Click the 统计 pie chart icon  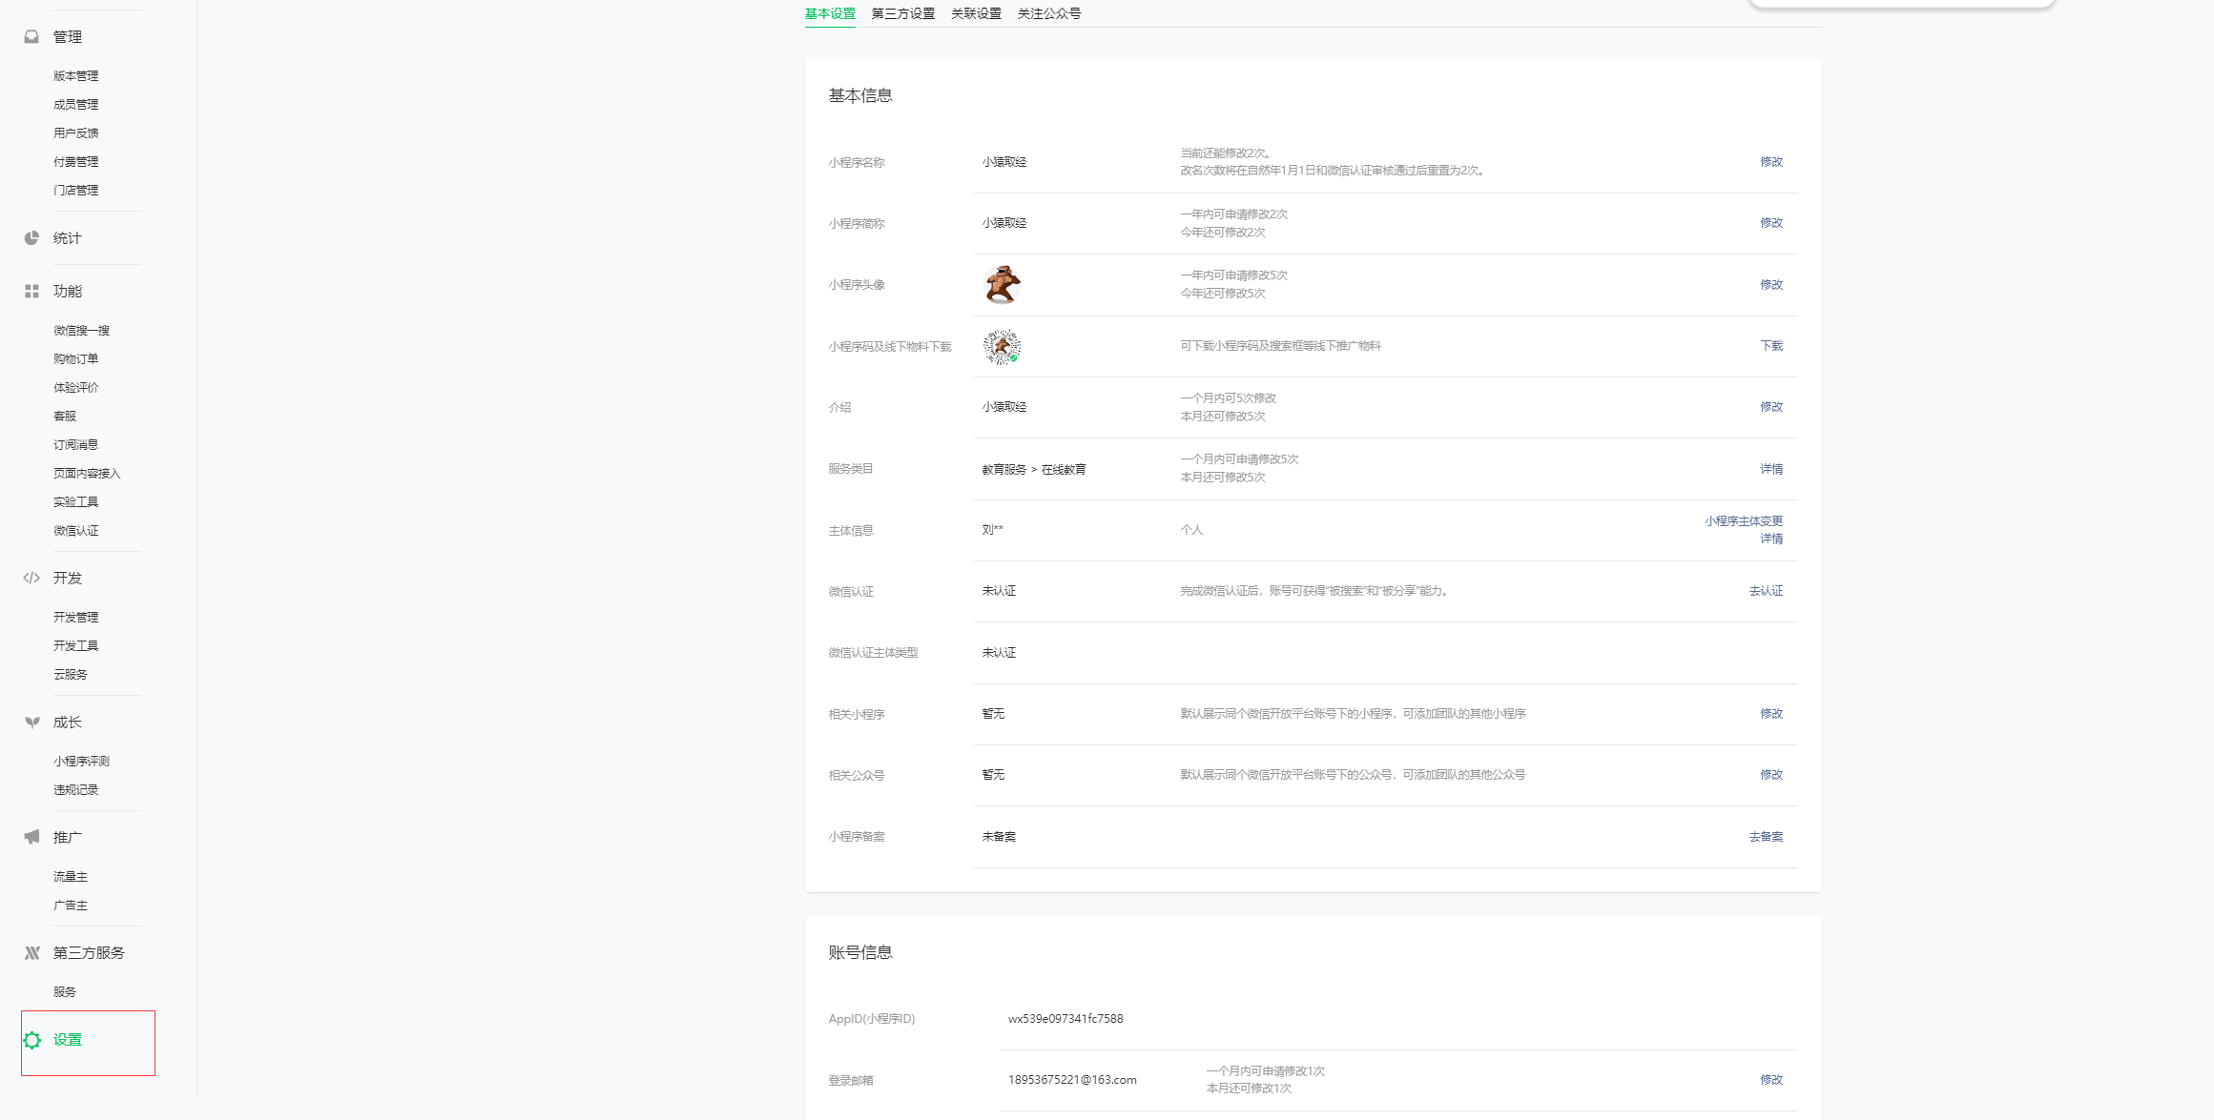pos(31,237)
